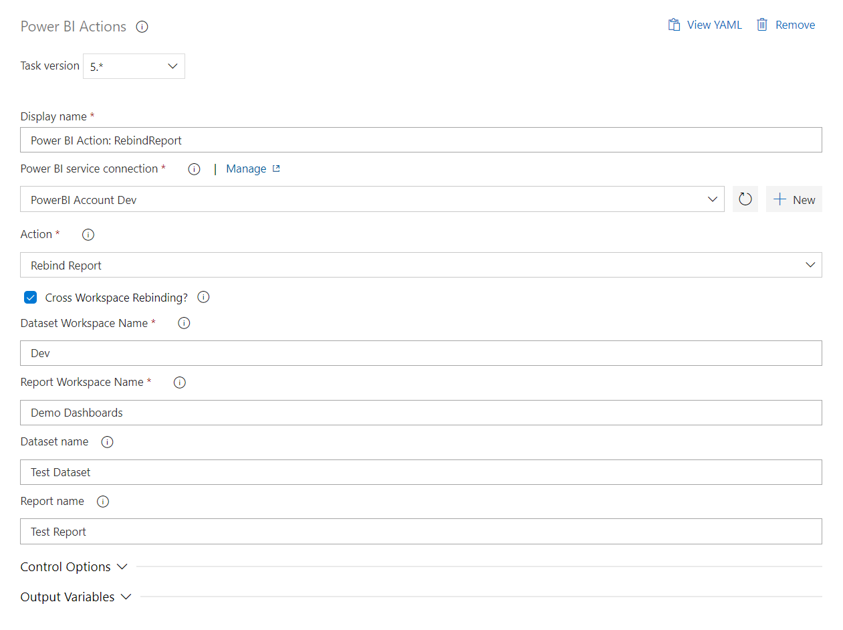Open the Manage connections link
The height and width of the screenshot is (630, 843).
[x=246, y=169]
